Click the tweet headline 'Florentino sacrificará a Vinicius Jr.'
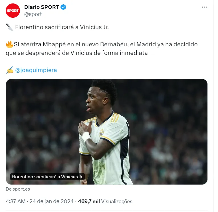The width and height of the screenshot is (218, 212). pyautogui.click(x=62, y=27)
